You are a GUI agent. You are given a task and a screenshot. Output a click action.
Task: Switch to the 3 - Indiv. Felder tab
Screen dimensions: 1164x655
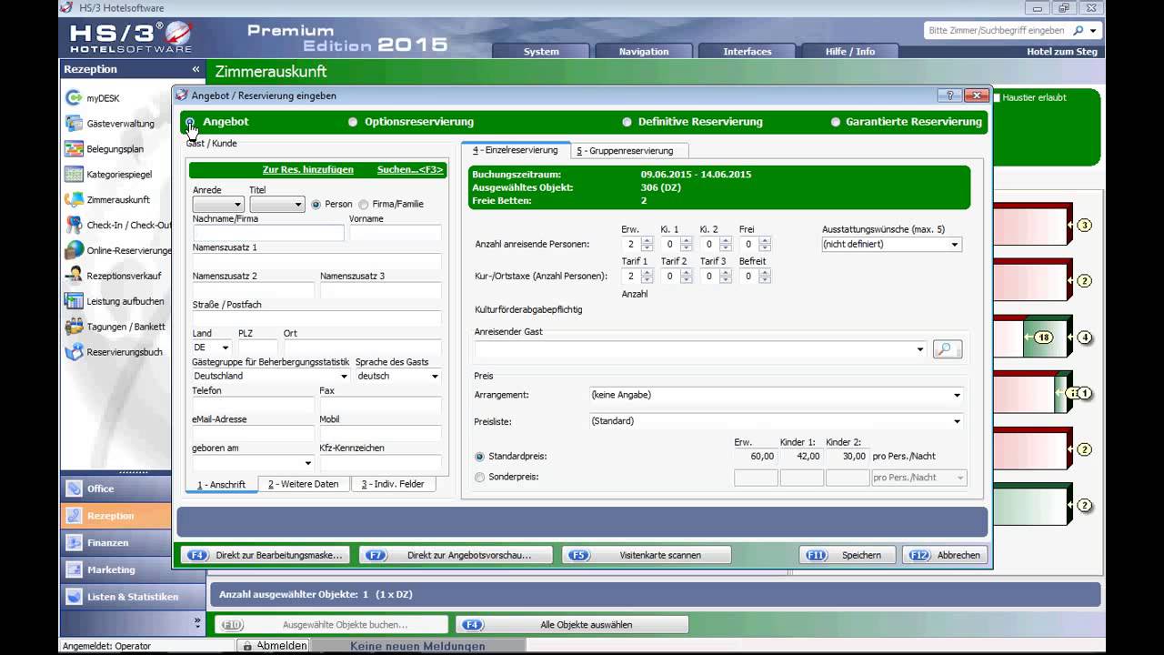(393, 484)
